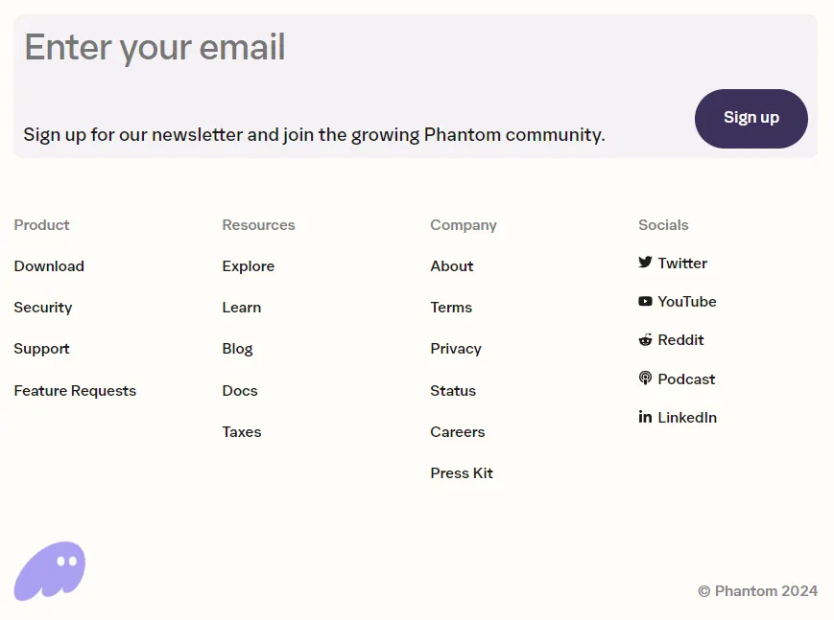Click the Twitter bird icon
This screenshot has height=620, width=834.
pyautogui.click(x=645, y=262)
